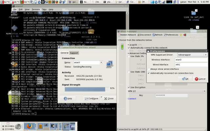Click the 66 °C temperature sensor applet
Image resolution: width=210 pixels, height=131 pixels.
[x=25, y=2]
